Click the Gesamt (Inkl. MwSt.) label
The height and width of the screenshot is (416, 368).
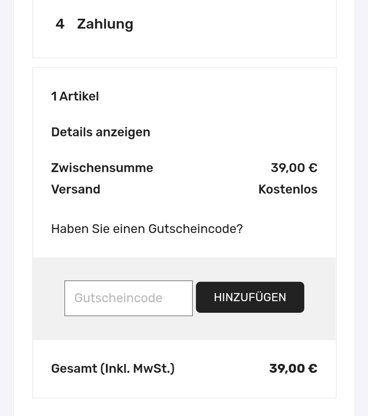(x=113, y=369)
